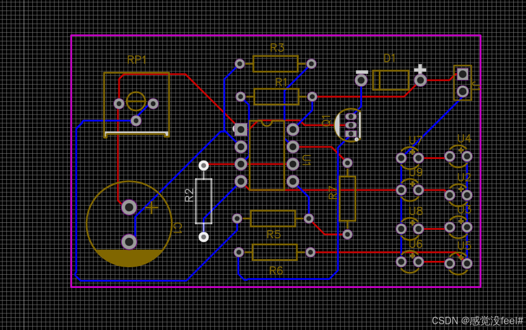Select the C1 capacitor designator text

point(177,228)
